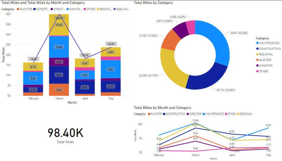Select the 6.2K blue segment in the February bar

pyautogui.click(x=33, y=79)
